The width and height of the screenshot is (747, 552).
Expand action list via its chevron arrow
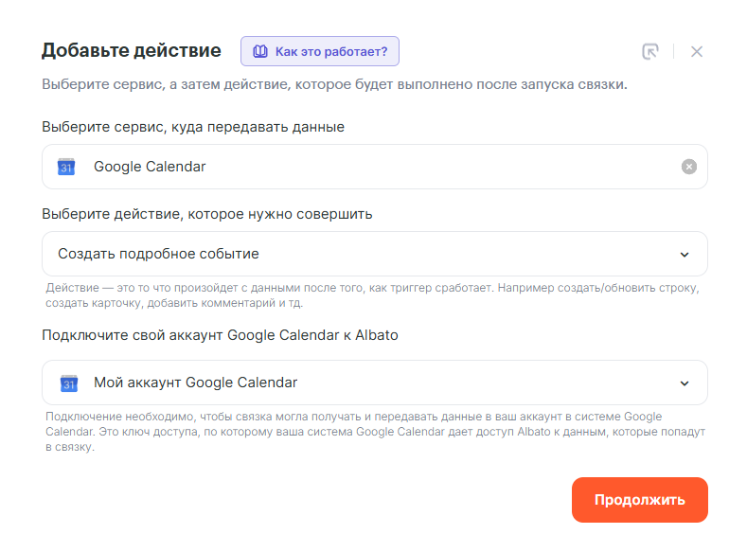(x=685, y=254)
